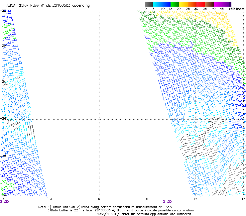Pick the green 15-20 knots color segment
The image size is (246, 216).
pyautogui.click(x=175, y=4)
